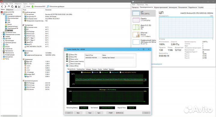Select the Диск 0 (C: D:) performance item
The image size is (216, 117).
(x=144, y=27)
